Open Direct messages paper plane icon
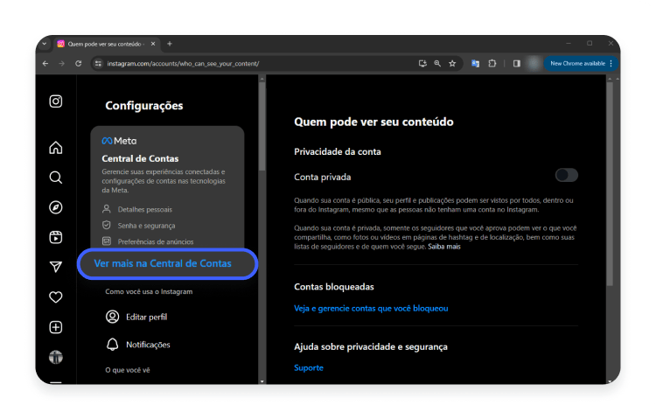Image resolution: width=656 pixels, height=419 pixels. pos(56,267)
